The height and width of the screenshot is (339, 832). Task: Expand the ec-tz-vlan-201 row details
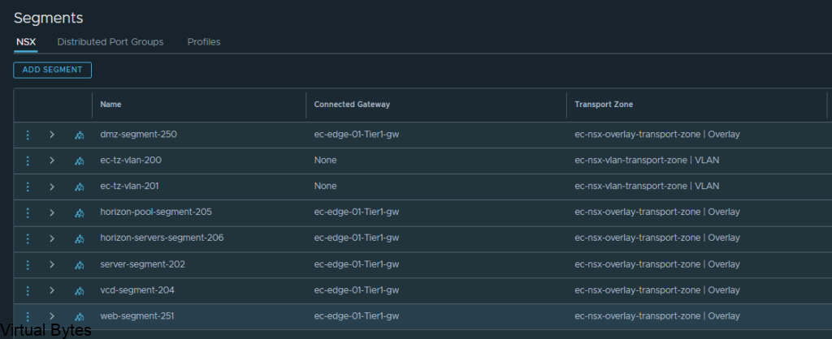click(52, 187)
